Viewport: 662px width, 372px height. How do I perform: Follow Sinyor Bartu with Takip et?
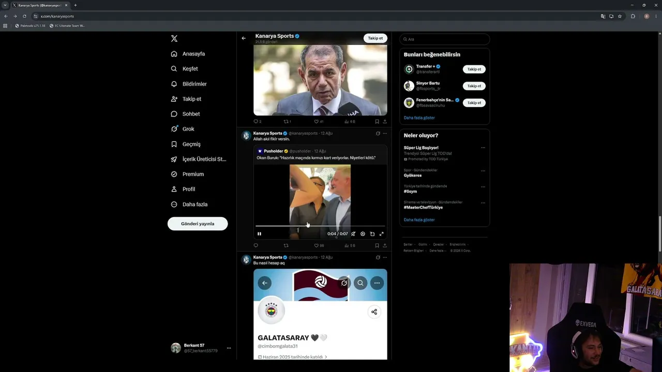tap(474, 86)
